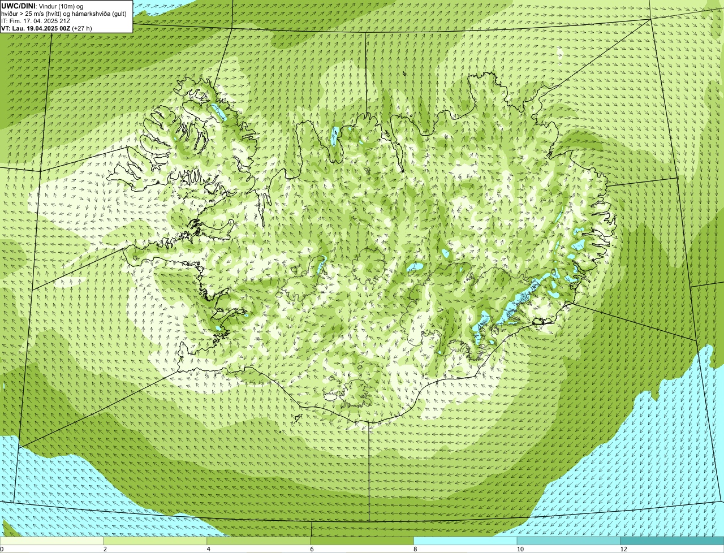Click the legend scale label "4"
724x553 pixels.
pos(209,549)
